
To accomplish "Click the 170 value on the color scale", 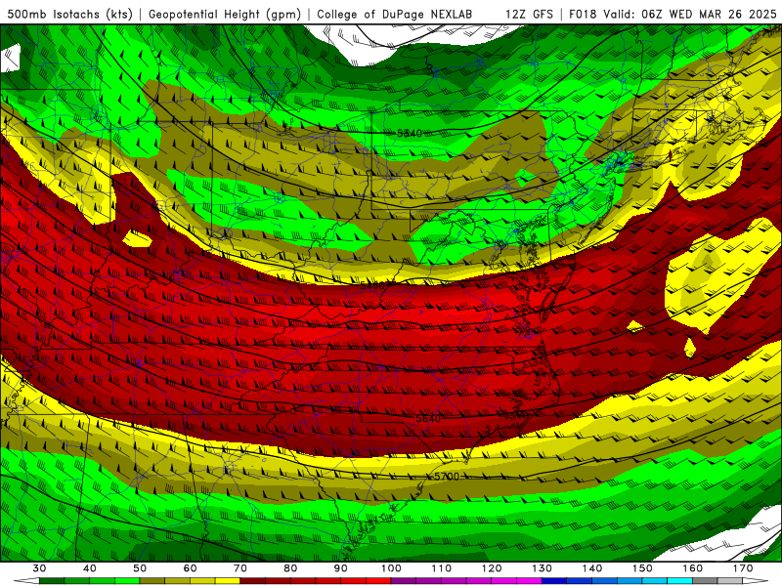I will [x=743, y=568].
